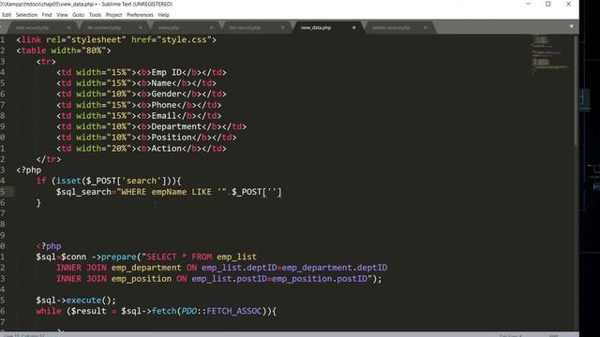Minimize the Sublime Text window
Viewport: 600px width, 337px height.
pyautogui.click(x=528, y=4)
